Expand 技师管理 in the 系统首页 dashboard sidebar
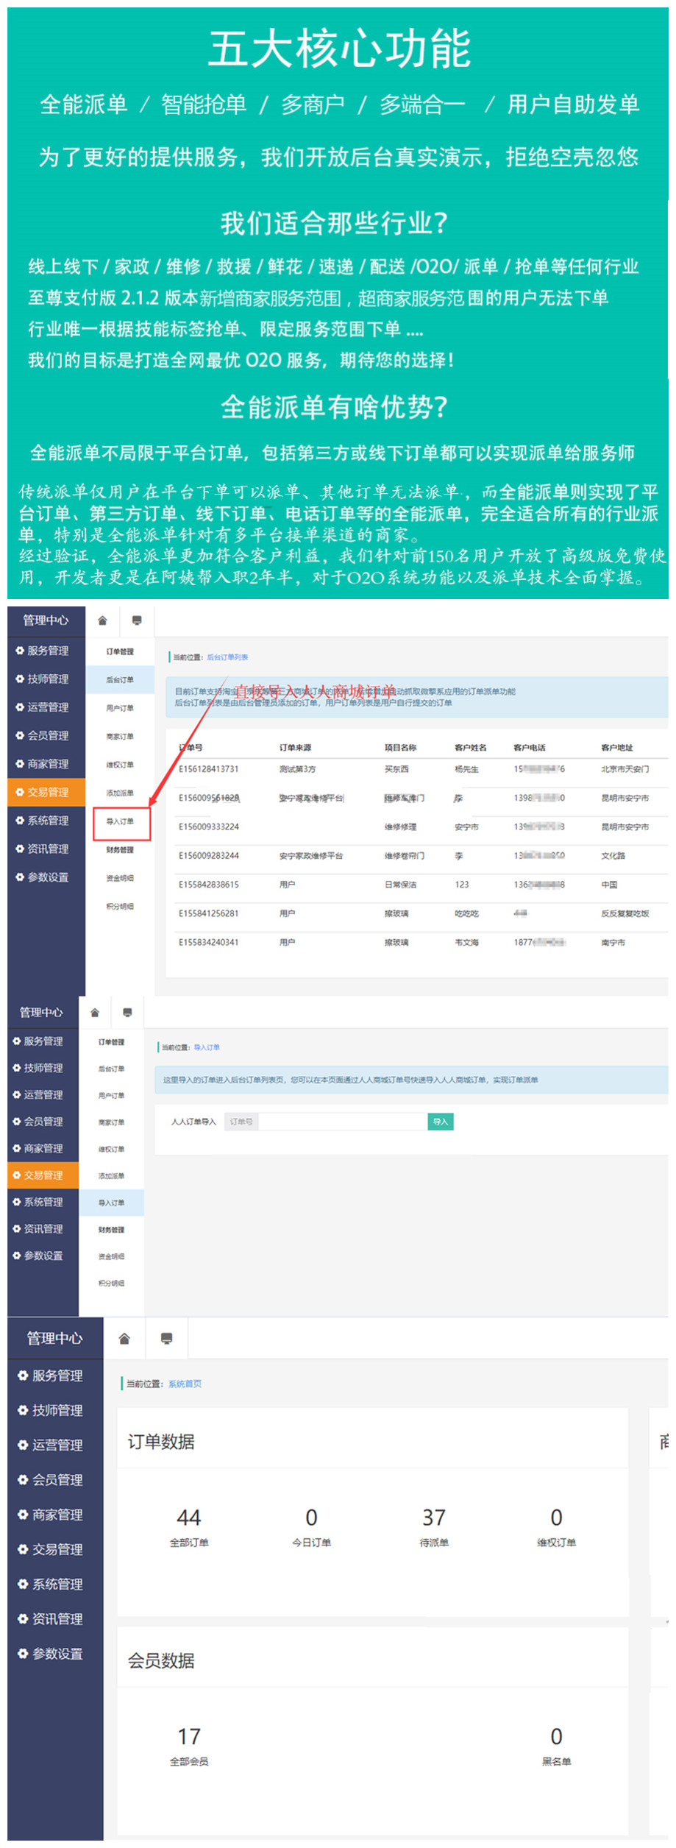This screenshot has height=1848, width=676. pos(57,1410)
